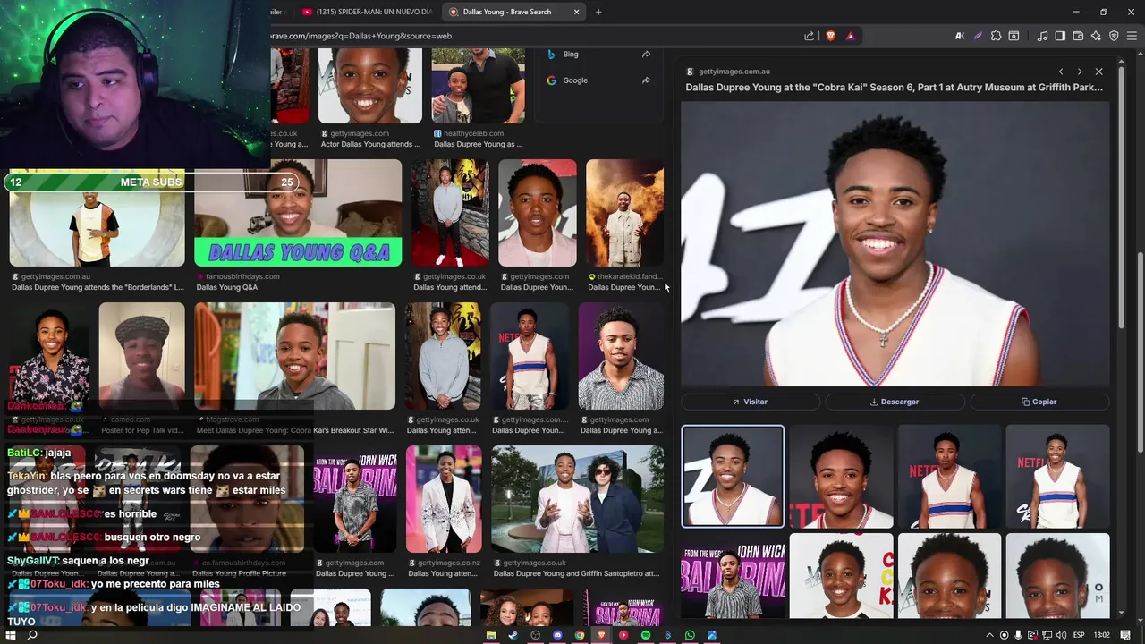
Task: Click the 18:02 clock in the taskbar
Action: click(x=1102, y=635)
